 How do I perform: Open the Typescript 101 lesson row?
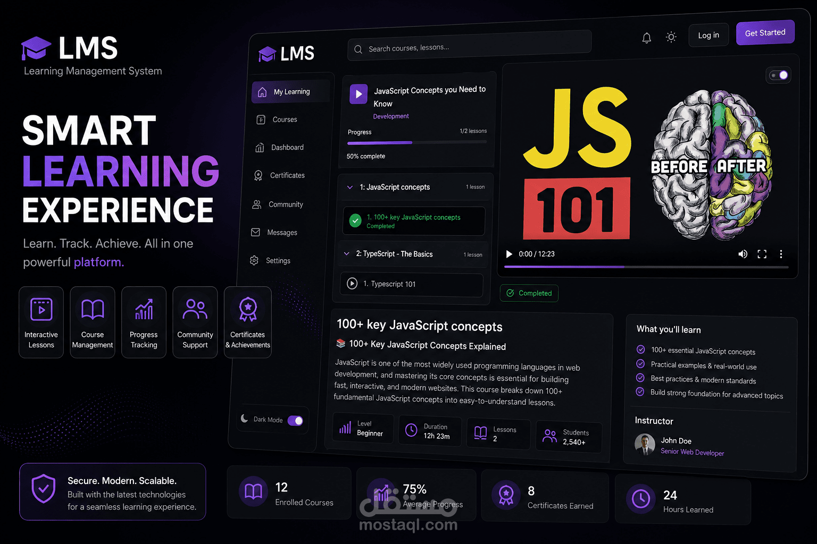click(x=411, y=285)
